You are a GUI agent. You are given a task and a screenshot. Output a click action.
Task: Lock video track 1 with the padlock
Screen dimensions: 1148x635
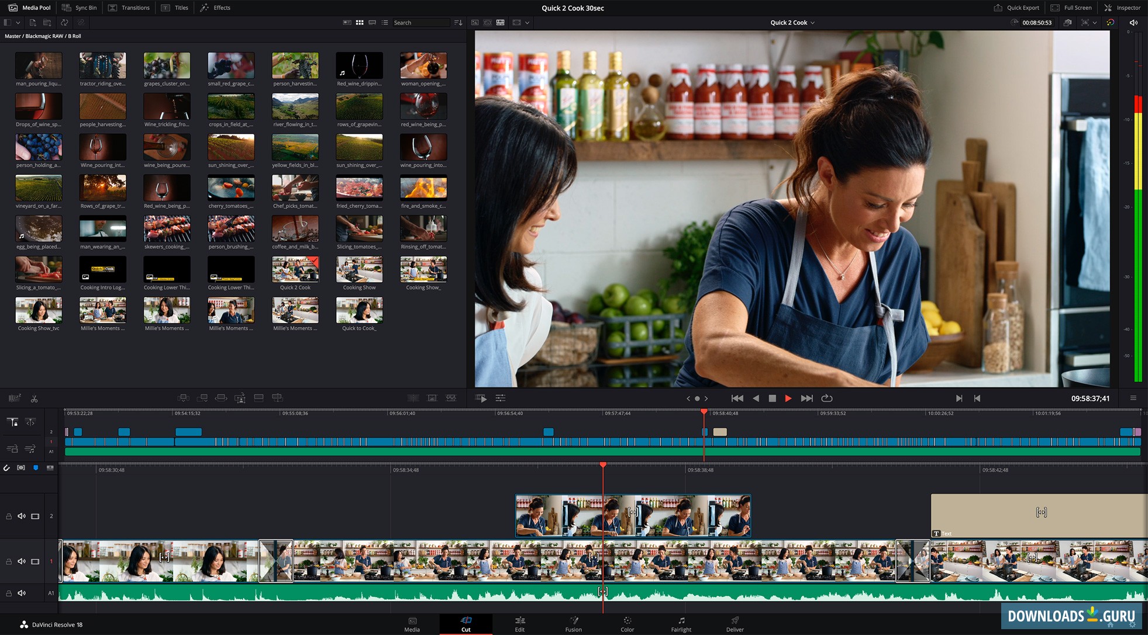8,561
